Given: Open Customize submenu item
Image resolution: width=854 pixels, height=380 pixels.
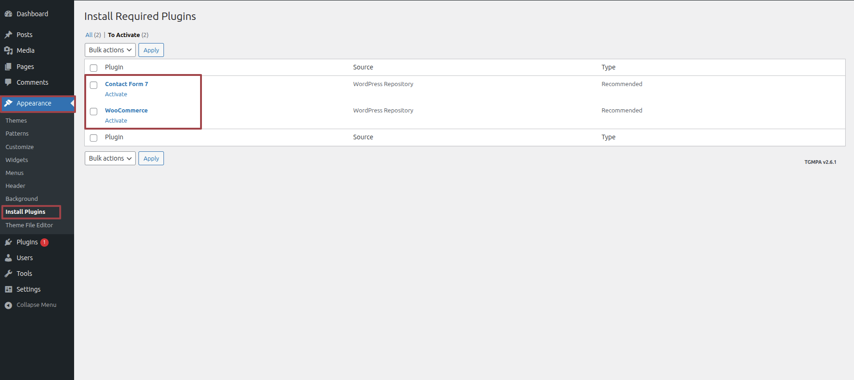Looking at the screenshot, I should (19, 147).
